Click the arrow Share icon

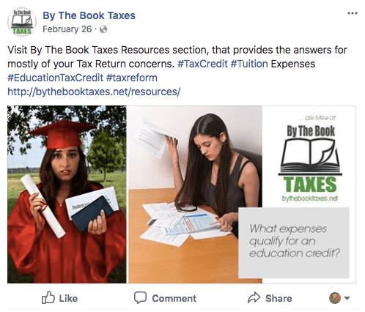[x=254, y=297]
